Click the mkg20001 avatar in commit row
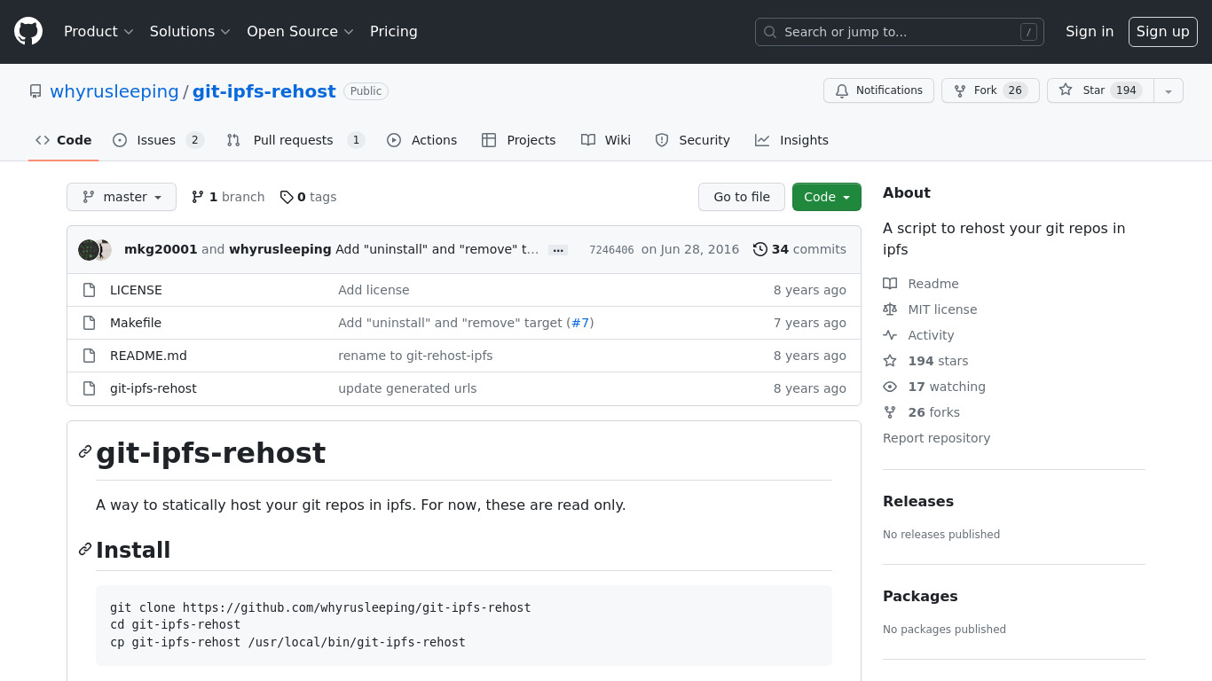This screenshot has height=681, width=1212. click(x=89, y=250)
